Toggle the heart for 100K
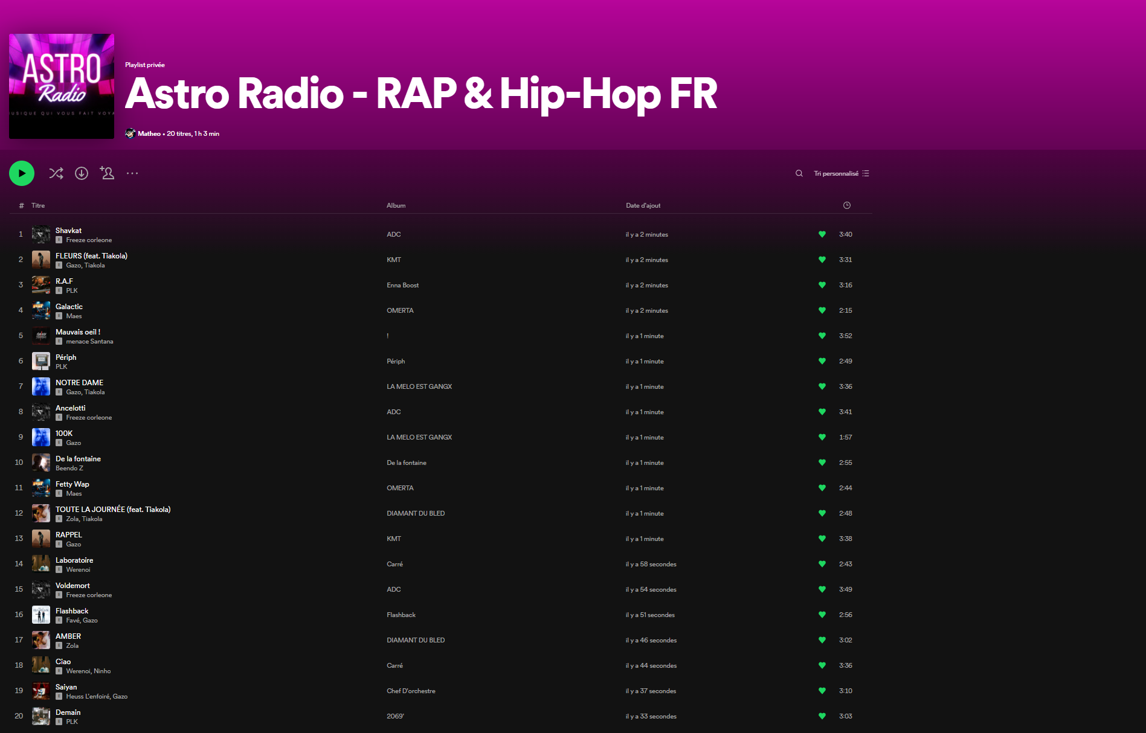This screenshot has height=733, width=1146. (822, 437)
